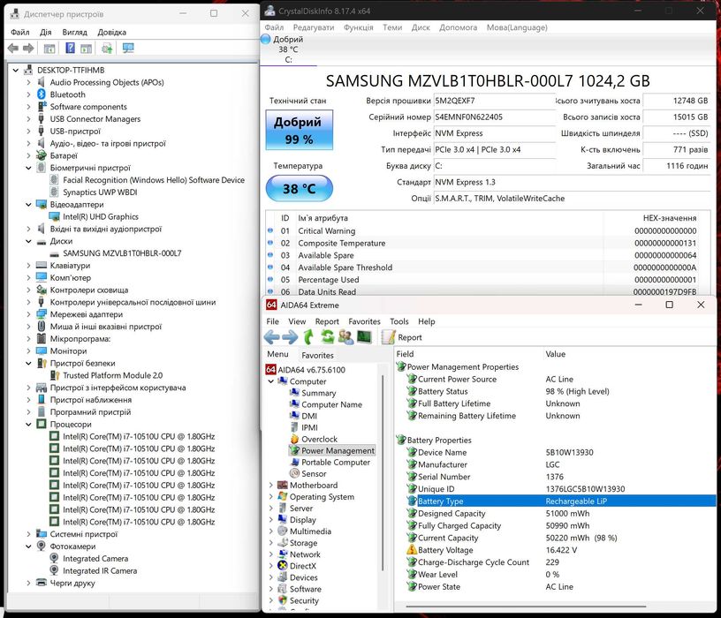This screenshot has width=721, height=618.
Task: Open Tools menu in AIDA64
Action: [399, 321]
